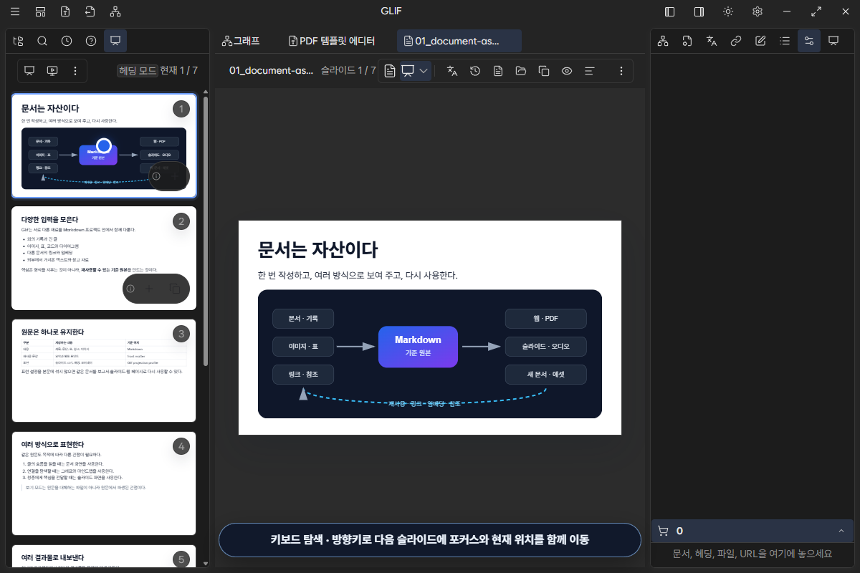Click the Markdown 기준 원본 box in slide
860x573 pixels.
point(418,347)
